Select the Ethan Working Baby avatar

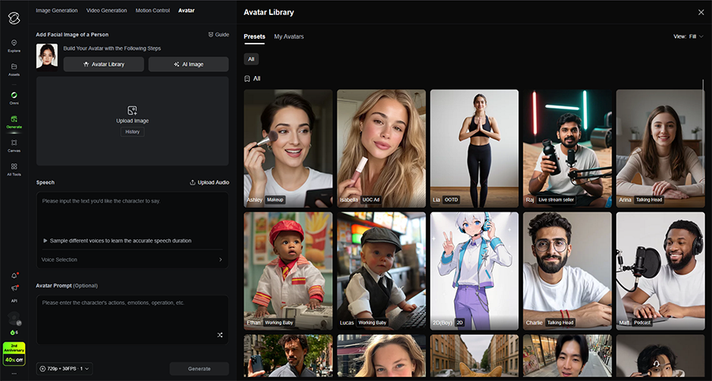(288, 271)
